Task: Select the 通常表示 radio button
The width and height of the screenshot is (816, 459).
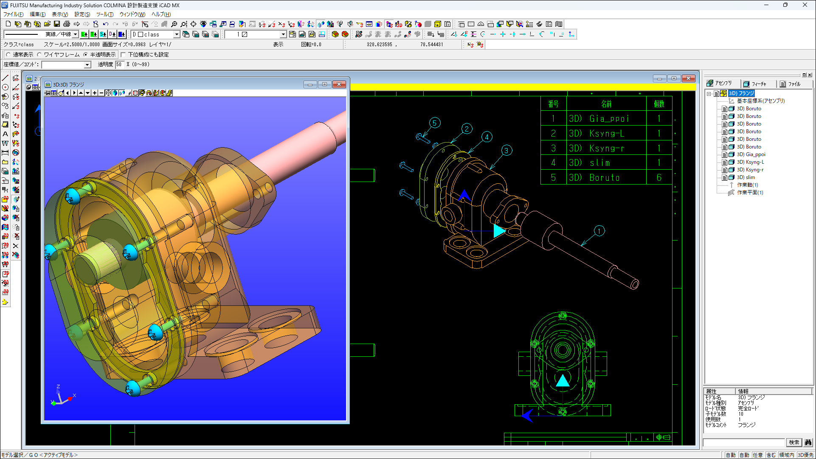Action: tap(8, 54)
